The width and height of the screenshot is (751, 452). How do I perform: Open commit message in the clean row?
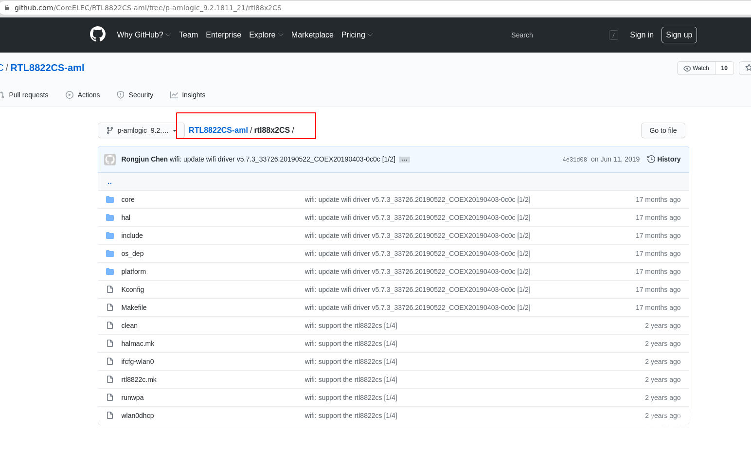(x=351, y=325)
